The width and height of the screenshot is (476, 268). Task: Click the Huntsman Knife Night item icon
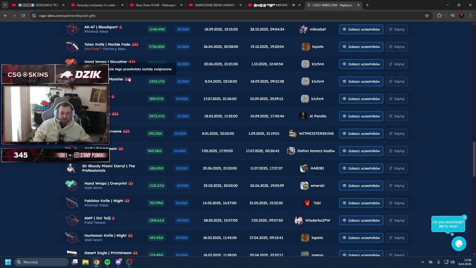pos(72,237)
